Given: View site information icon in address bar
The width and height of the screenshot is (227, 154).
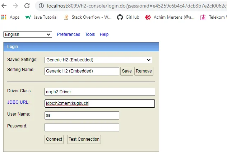Looking at the screenshot, I should click(41, 6).
